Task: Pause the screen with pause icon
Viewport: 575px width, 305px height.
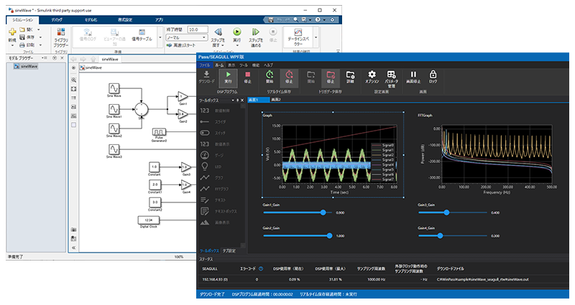Action: coord(413,75)
